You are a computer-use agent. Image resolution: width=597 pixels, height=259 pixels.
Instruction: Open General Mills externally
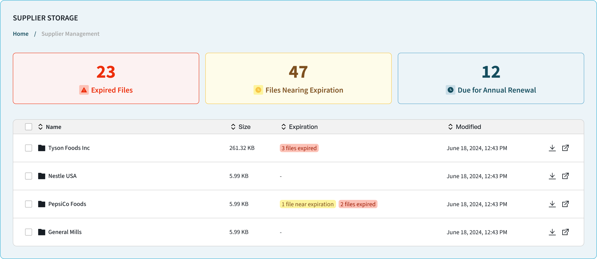tap(565, 232)
